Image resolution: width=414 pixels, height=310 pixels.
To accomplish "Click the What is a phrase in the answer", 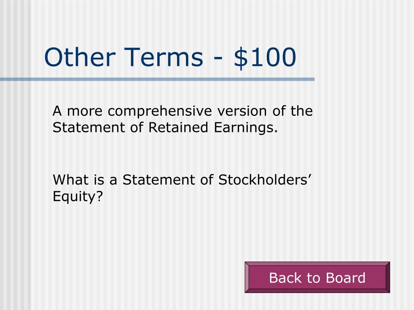I will click(x=85, y=180).
